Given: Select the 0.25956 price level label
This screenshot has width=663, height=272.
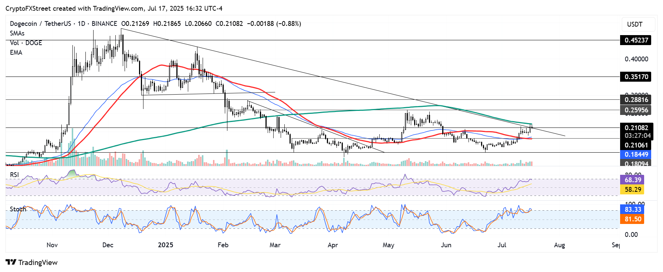Looking at the screenshot, I should (x=636, y=110).
